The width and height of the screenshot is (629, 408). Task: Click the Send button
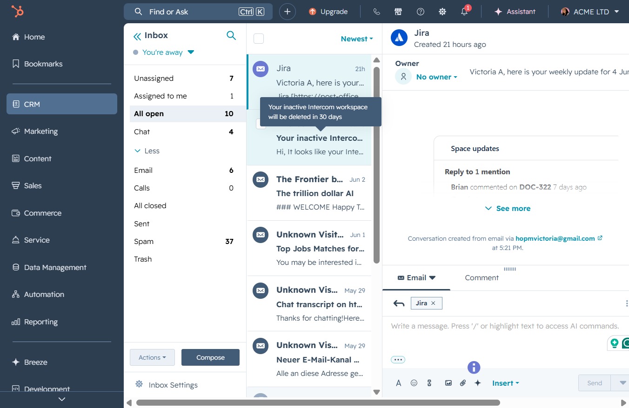click(595, 383)
